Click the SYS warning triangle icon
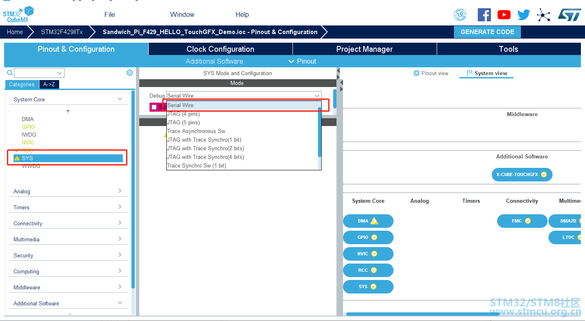The width and height of the screenshot is (585, 321). 17,158
